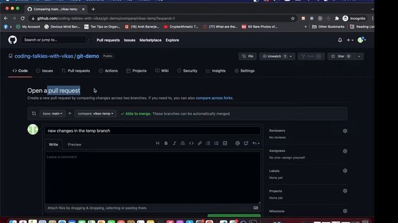Open a new browser tab
Viewport: 398px width, 223px height.
[x=93, y=9]
